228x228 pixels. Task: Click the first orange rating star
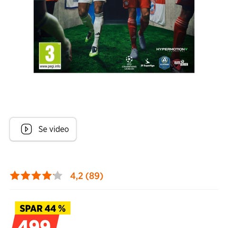click(15, 175)
